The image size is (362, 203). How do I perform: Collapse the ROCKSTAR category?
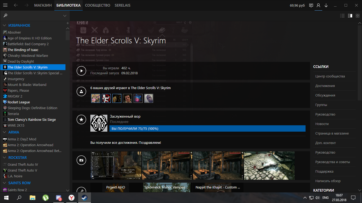click(5, 158)
